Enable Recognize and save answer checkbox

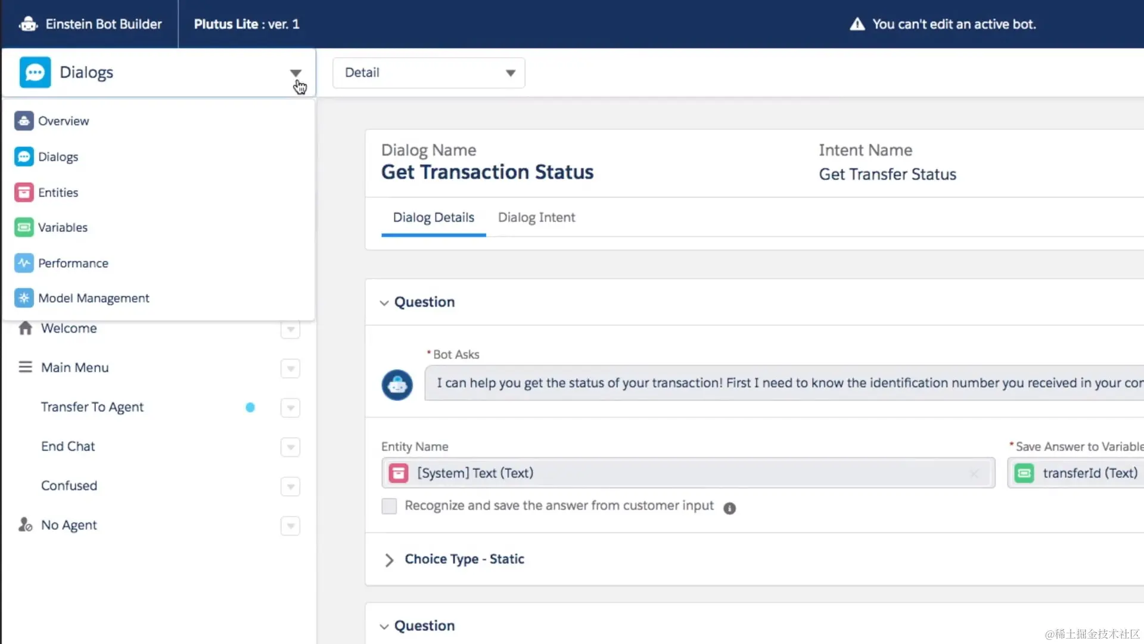point(389,506)
